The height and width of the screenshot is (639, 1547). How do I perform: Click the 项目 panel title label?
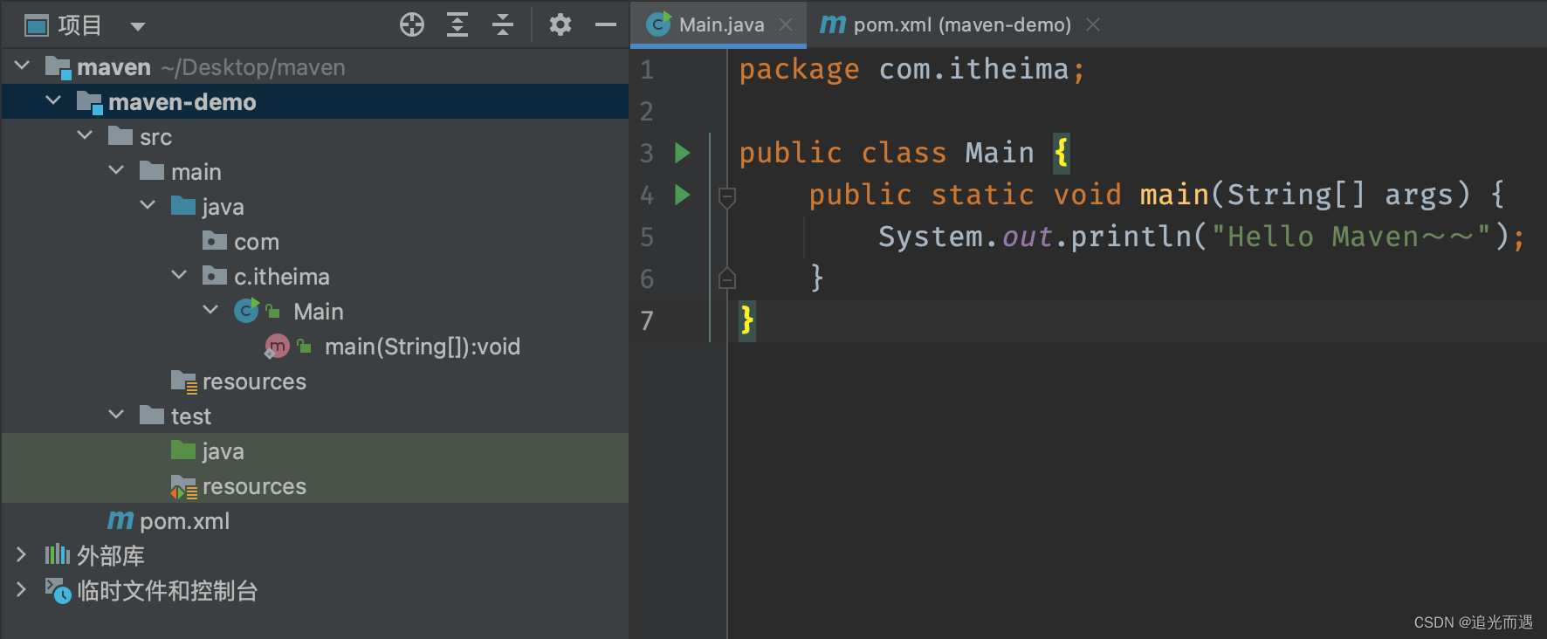pos(79,25)
